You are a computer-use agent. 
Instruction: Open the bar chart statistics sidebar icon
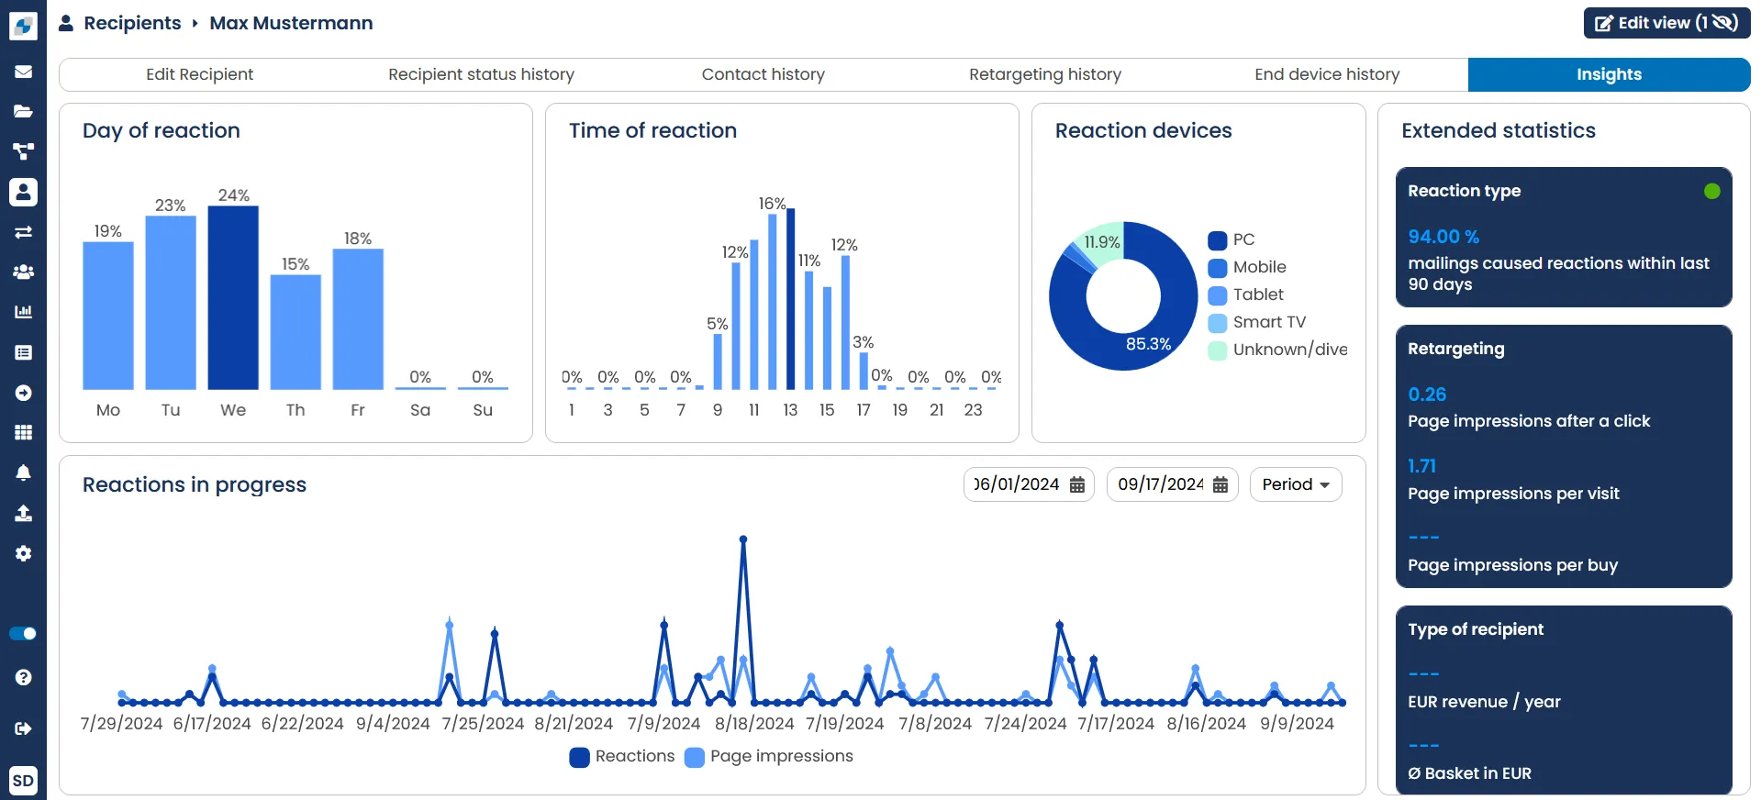point(23,312)
